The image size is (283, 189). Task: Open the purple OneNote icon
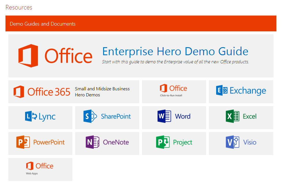93,142
